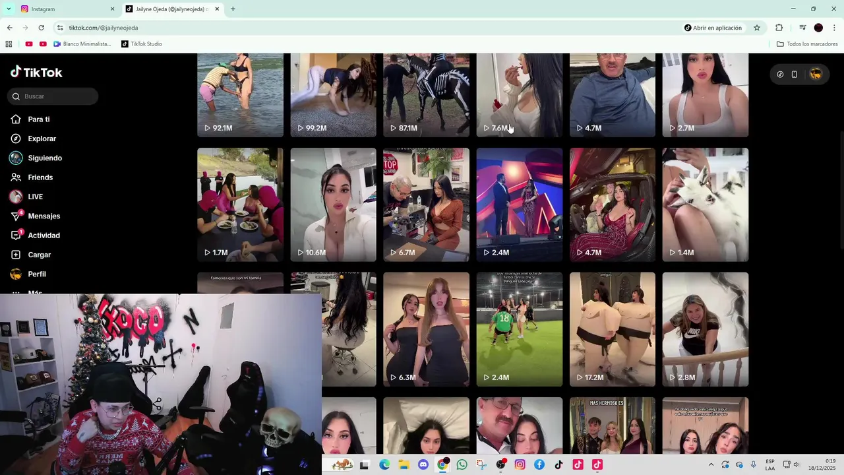Click the Cargar plus icon
Viewport: 844px width, 475px height.
click(16, 255)
